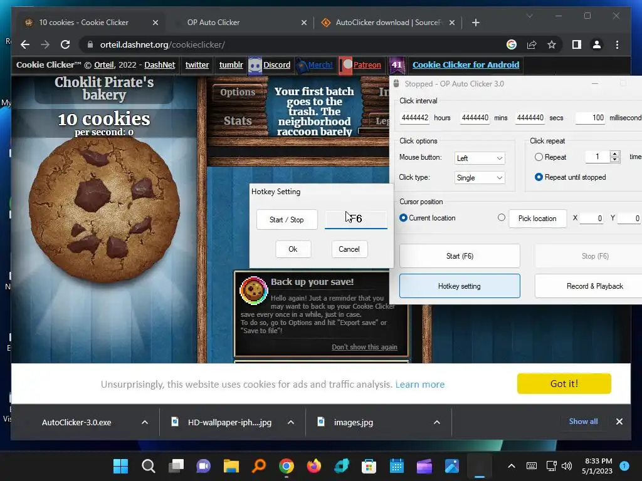
Task: Expand images.jpg download options
Action: click(437, 422)
